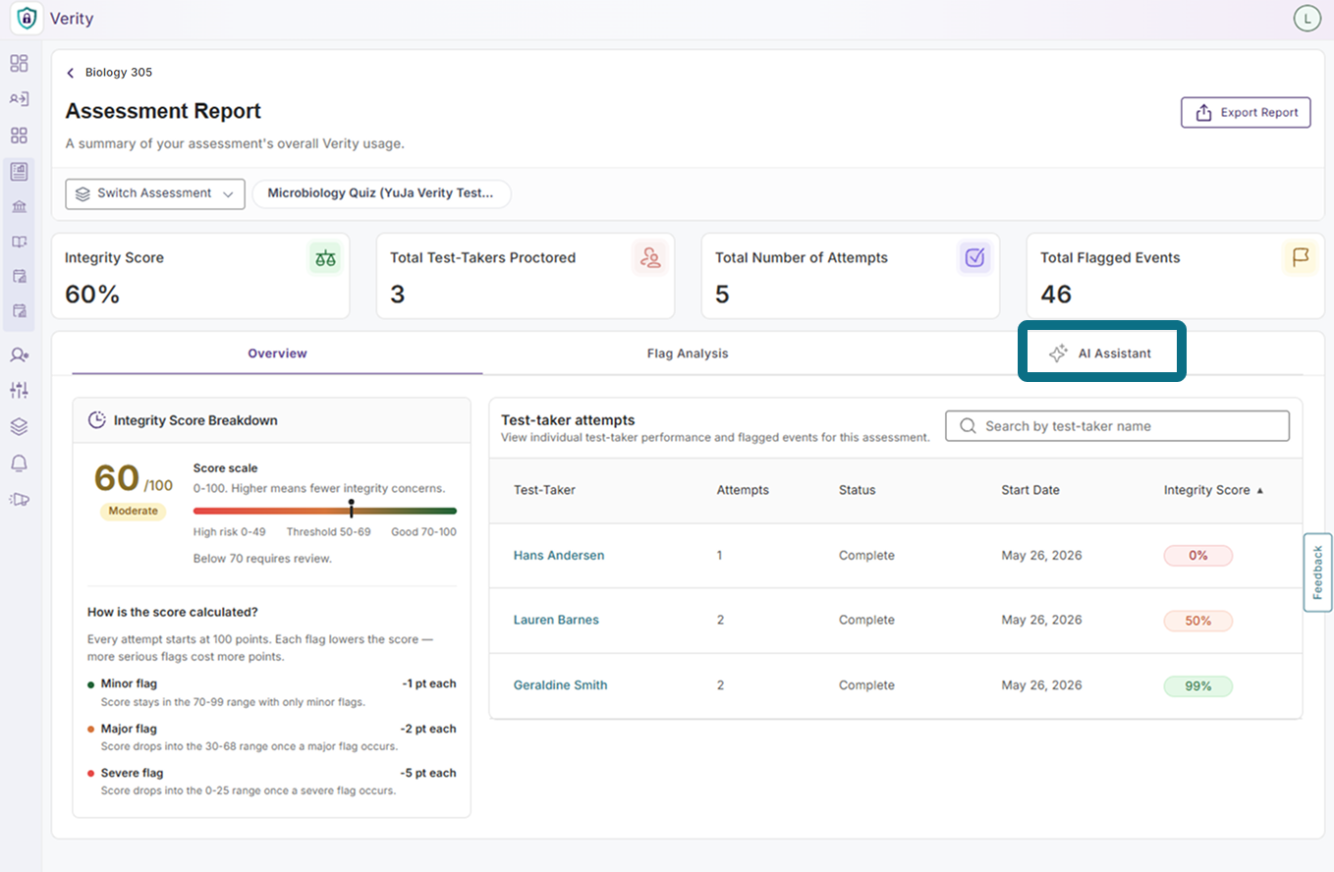Click the institution building sidebar icon
The image size is (1334, 872).
point(19,206)
